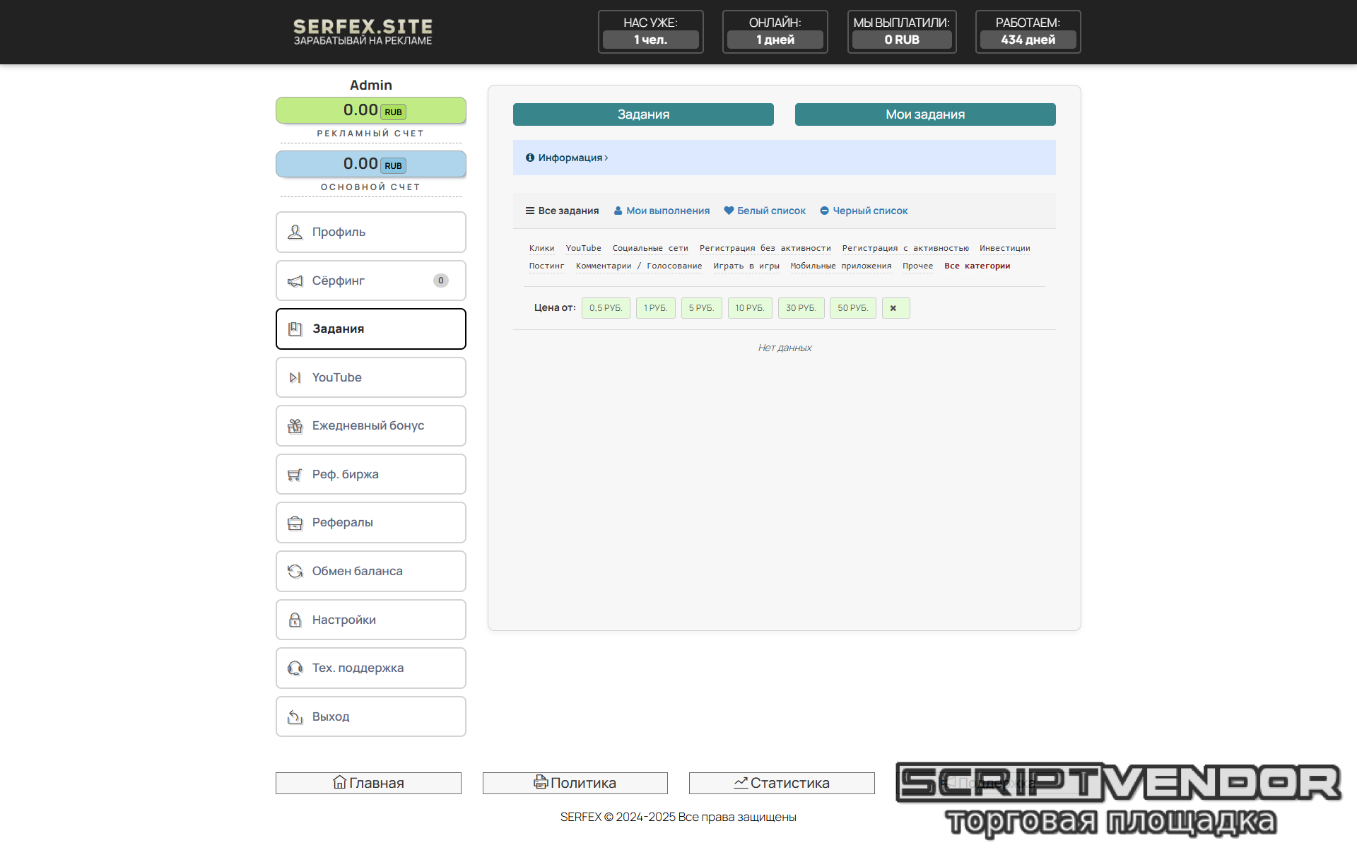Click the blue main balance 0.00 RUB
The width and height of the screenshot is (1357, 850).
[x=371, y=164]
